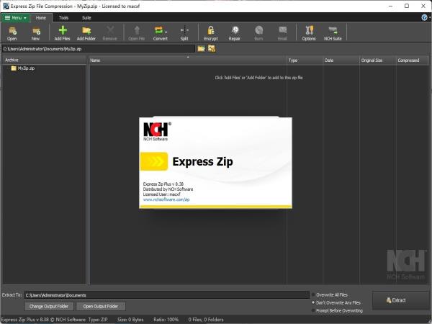Sort by the Name column header

(188, 60)
